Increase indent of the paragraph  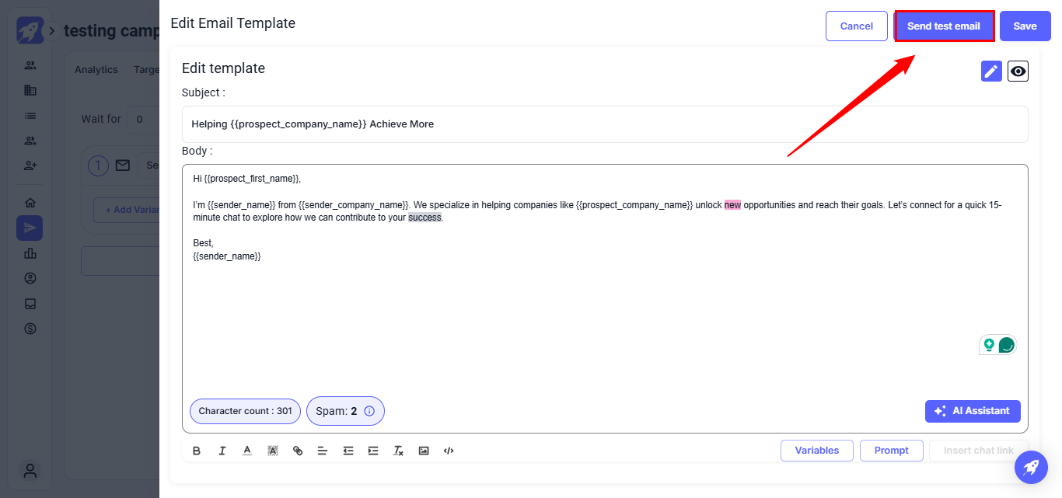(373, 451)
